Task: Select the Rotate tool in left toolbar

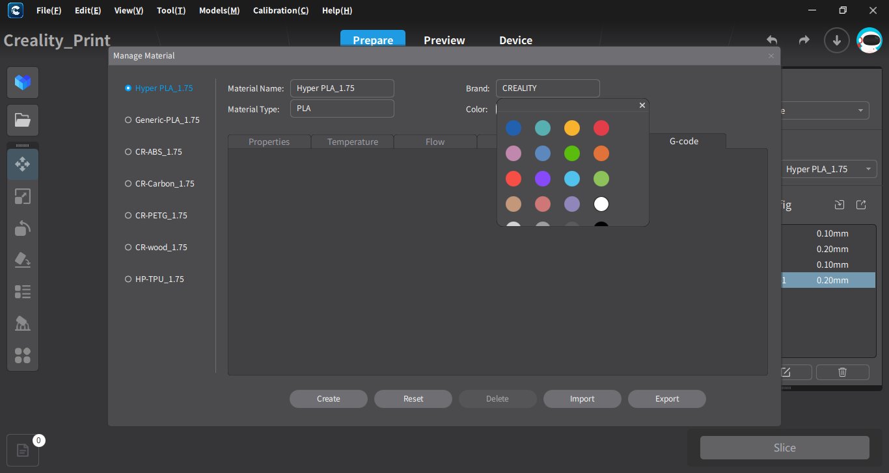Action: 23,228
